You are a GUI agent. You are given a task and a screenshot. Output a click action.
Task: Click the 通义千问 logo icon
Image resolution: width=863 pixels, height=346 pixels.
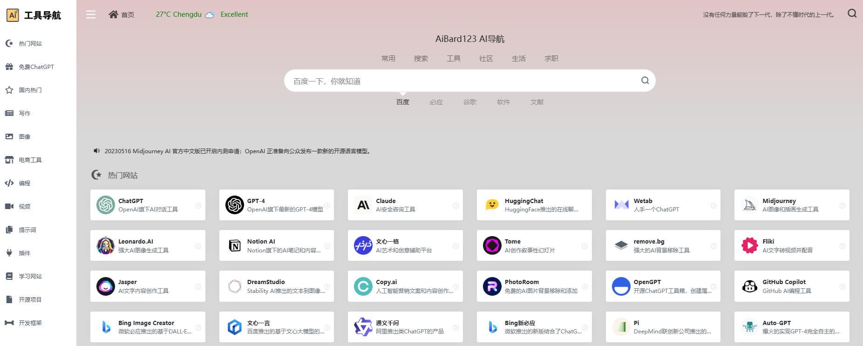click(363, 327)
